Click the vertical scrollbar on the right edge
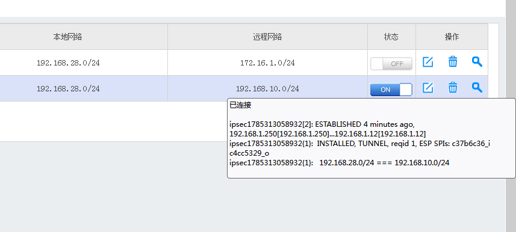The width and height of the screenshot is (516, 232). [x=511, y=116]
